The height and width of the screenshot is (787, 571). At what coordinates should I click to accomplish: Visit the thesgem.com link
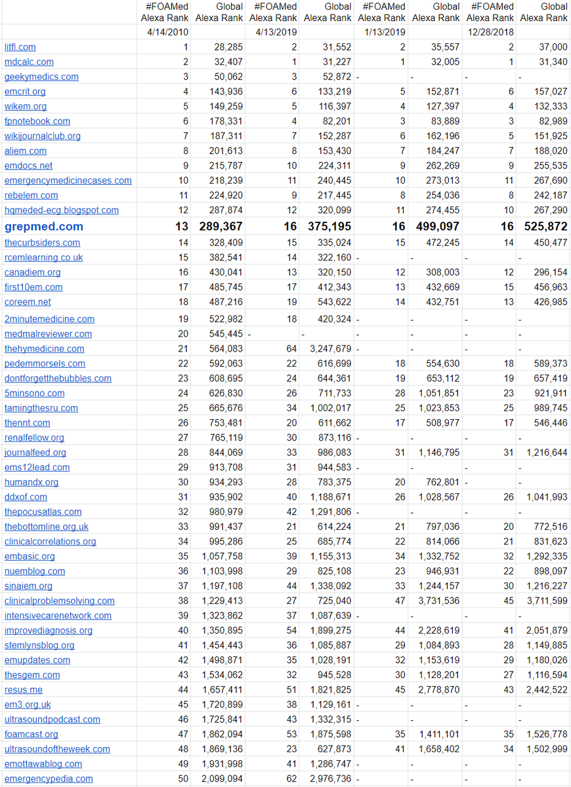(32, 676)
